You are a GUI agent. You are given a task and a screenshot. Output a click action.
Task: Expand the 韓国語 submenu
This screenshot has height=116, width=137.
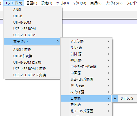point(86,105)
